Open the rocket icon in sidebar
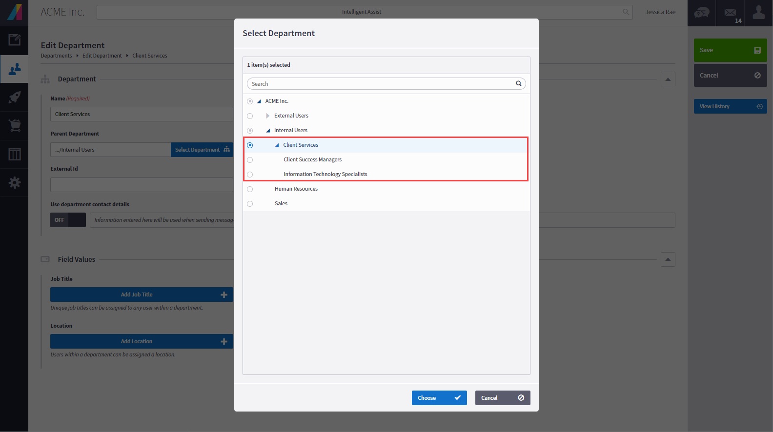The image size is (773, 432). (x=14, y=97)
